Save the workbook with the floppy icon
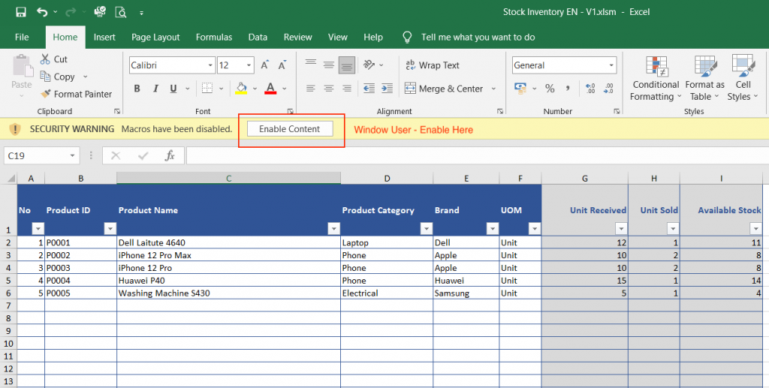This screenshot has width=769, height=388. coord(20,12)
